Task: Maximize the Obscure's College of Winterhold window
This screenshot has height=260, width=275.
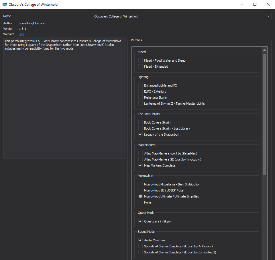Action: [255, 4]
